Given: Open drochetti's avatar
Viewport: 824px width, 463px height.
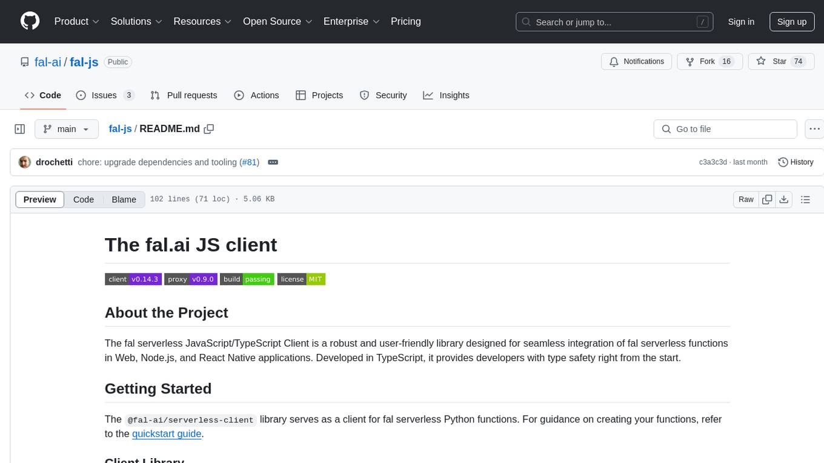Looking at the screenshot, I should [x=25, y=162].
